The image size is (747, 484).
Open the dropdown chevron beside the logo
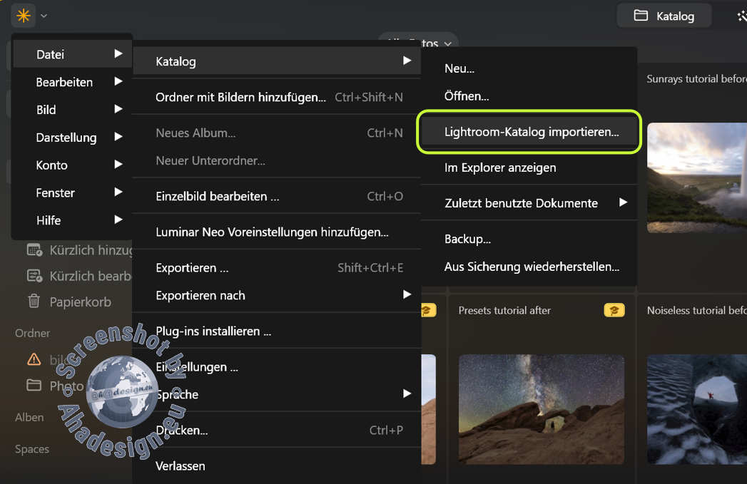click(44, 16)
